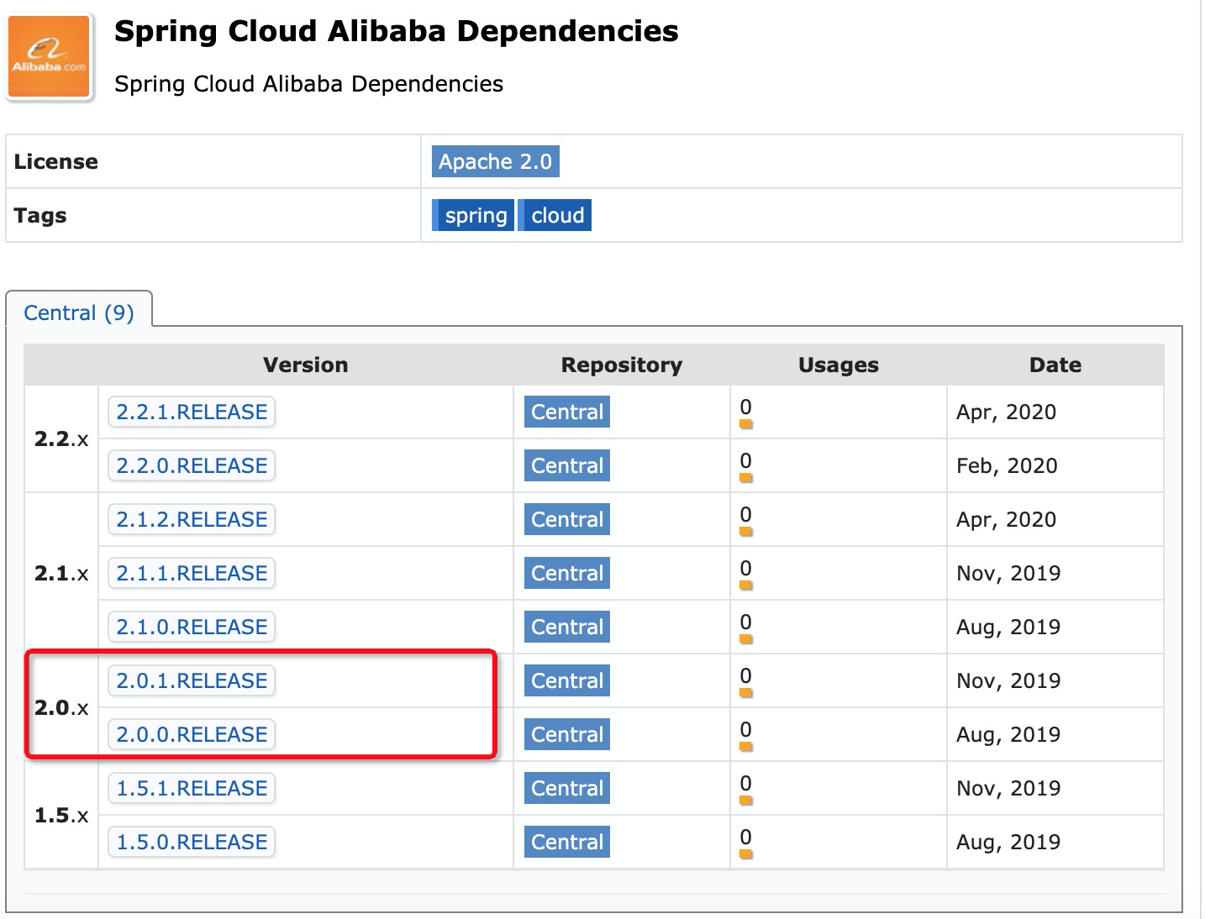
Task: Open version 2.1.1.RELEASE
Action: click(191, 573)
